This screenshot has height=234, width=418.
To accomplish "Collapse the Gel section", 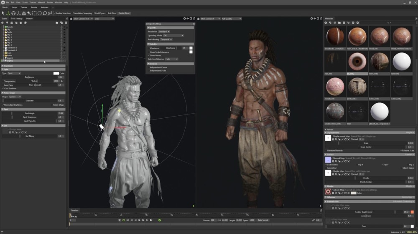I will tap(33, 126).
